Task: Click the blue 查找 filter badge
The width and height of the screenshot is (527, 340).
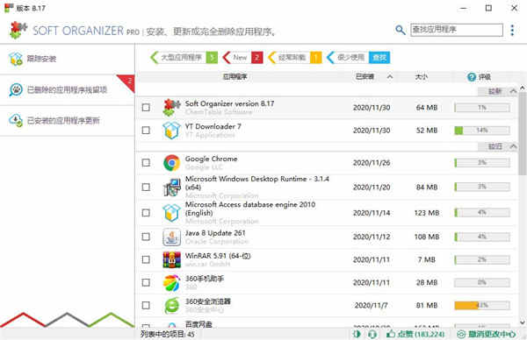Action: click(x=379, y=57)
